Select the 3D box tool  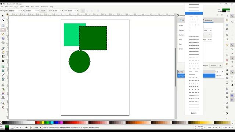[3, 38]
